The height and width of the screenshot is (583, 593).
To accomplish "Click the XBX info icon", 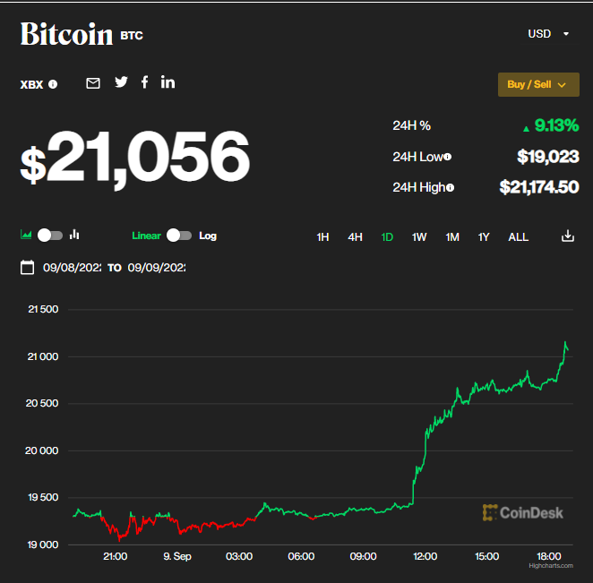I will 53,84.
